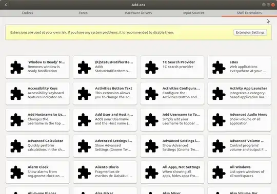
Task: Select Advanced Volume extension tile
Action: pos(240,146)
